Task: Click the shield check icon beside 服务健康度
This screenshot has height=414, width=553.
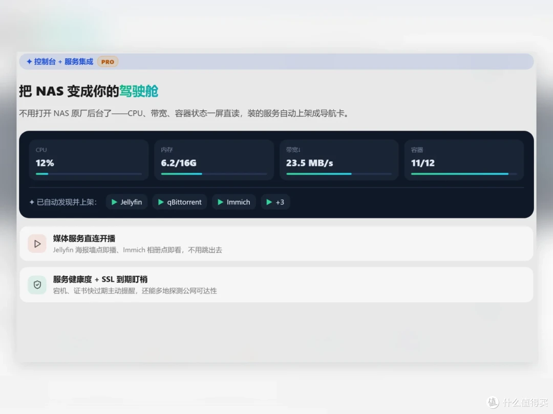Action: (x=37, y=285)
